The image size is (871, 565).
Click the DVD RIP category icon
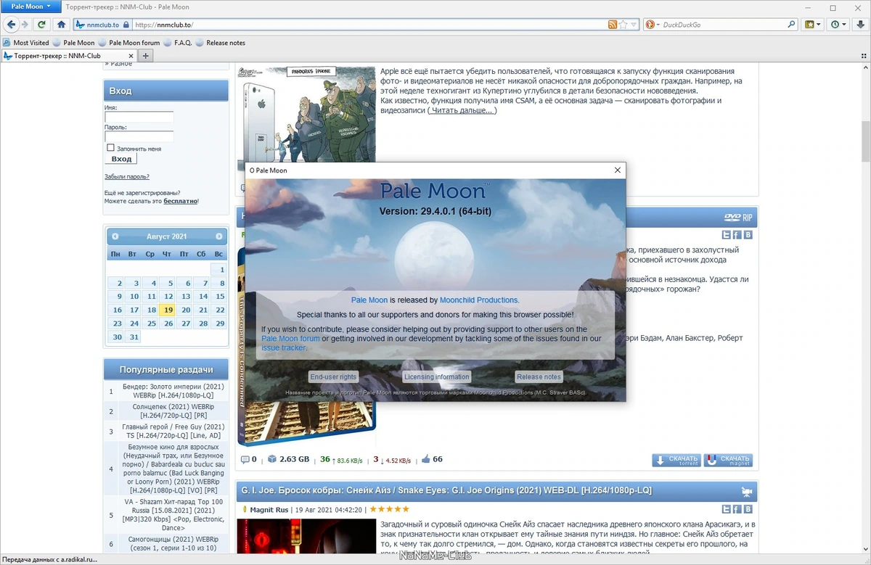click(738, 217)
